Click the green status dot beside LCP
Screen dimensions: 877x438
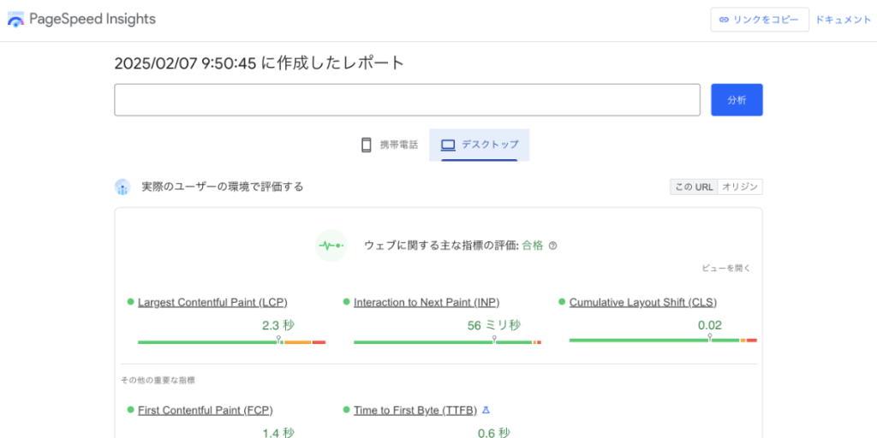(x=130, y=302)
